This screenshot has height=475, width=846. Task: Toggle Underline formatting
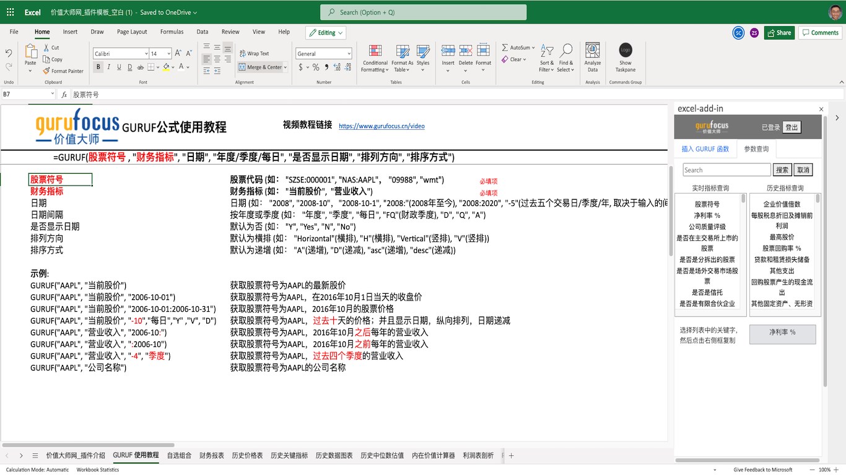pyautogui.click(x=120, y=67)
